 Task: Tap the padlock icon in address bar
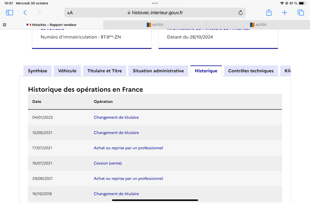pos(129,13)
